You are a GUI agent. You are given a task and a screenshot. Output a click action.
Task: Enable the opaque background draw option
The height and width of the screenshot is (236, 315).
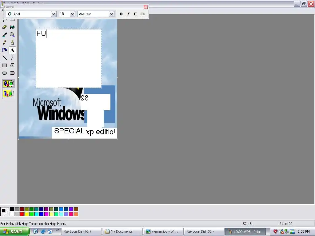8,84
